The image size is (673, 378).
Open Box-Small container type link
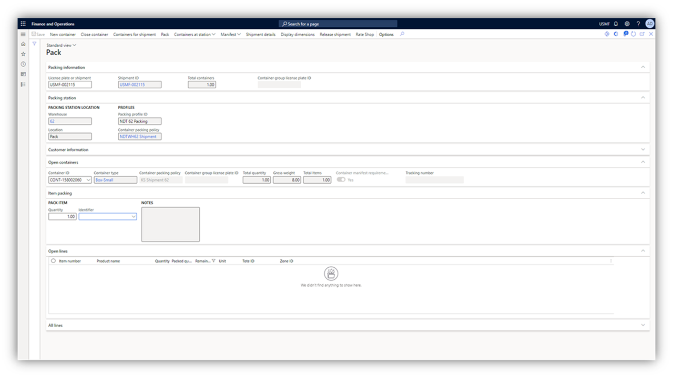tap(104, 180)
